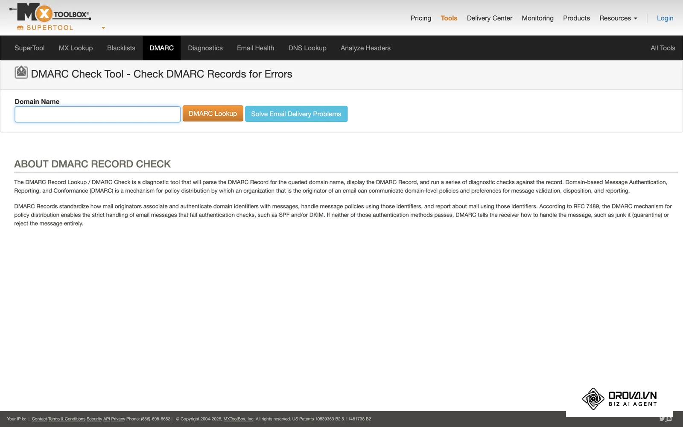The width and height of the screenshot is (683, 427).
Task: Click the Login link
Action: pyautogui.click(x=665, y=18)
